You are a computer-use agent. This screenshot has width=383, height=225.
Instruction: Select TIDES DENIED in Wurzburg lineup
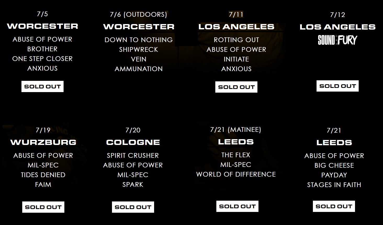[x=43, y=175]
